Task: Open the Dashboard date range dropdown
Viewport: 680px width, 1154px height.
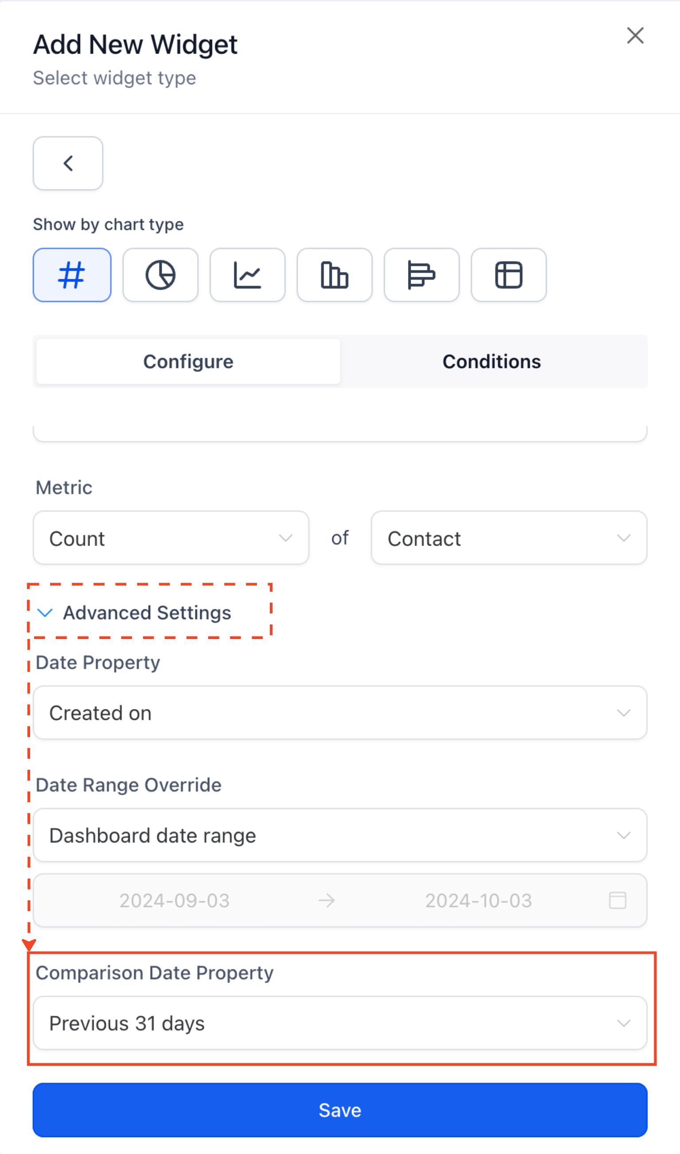Action: pos(340,835)
